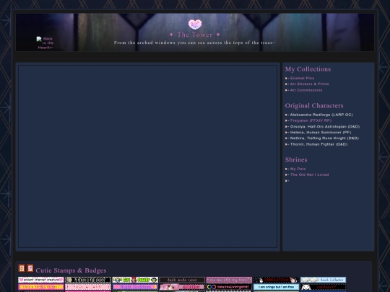The height and width of the screenshot is (292, 390).
Task: Select Orsolya, Half-Orc Astrologian (D&D)
Action: [325, 126]
